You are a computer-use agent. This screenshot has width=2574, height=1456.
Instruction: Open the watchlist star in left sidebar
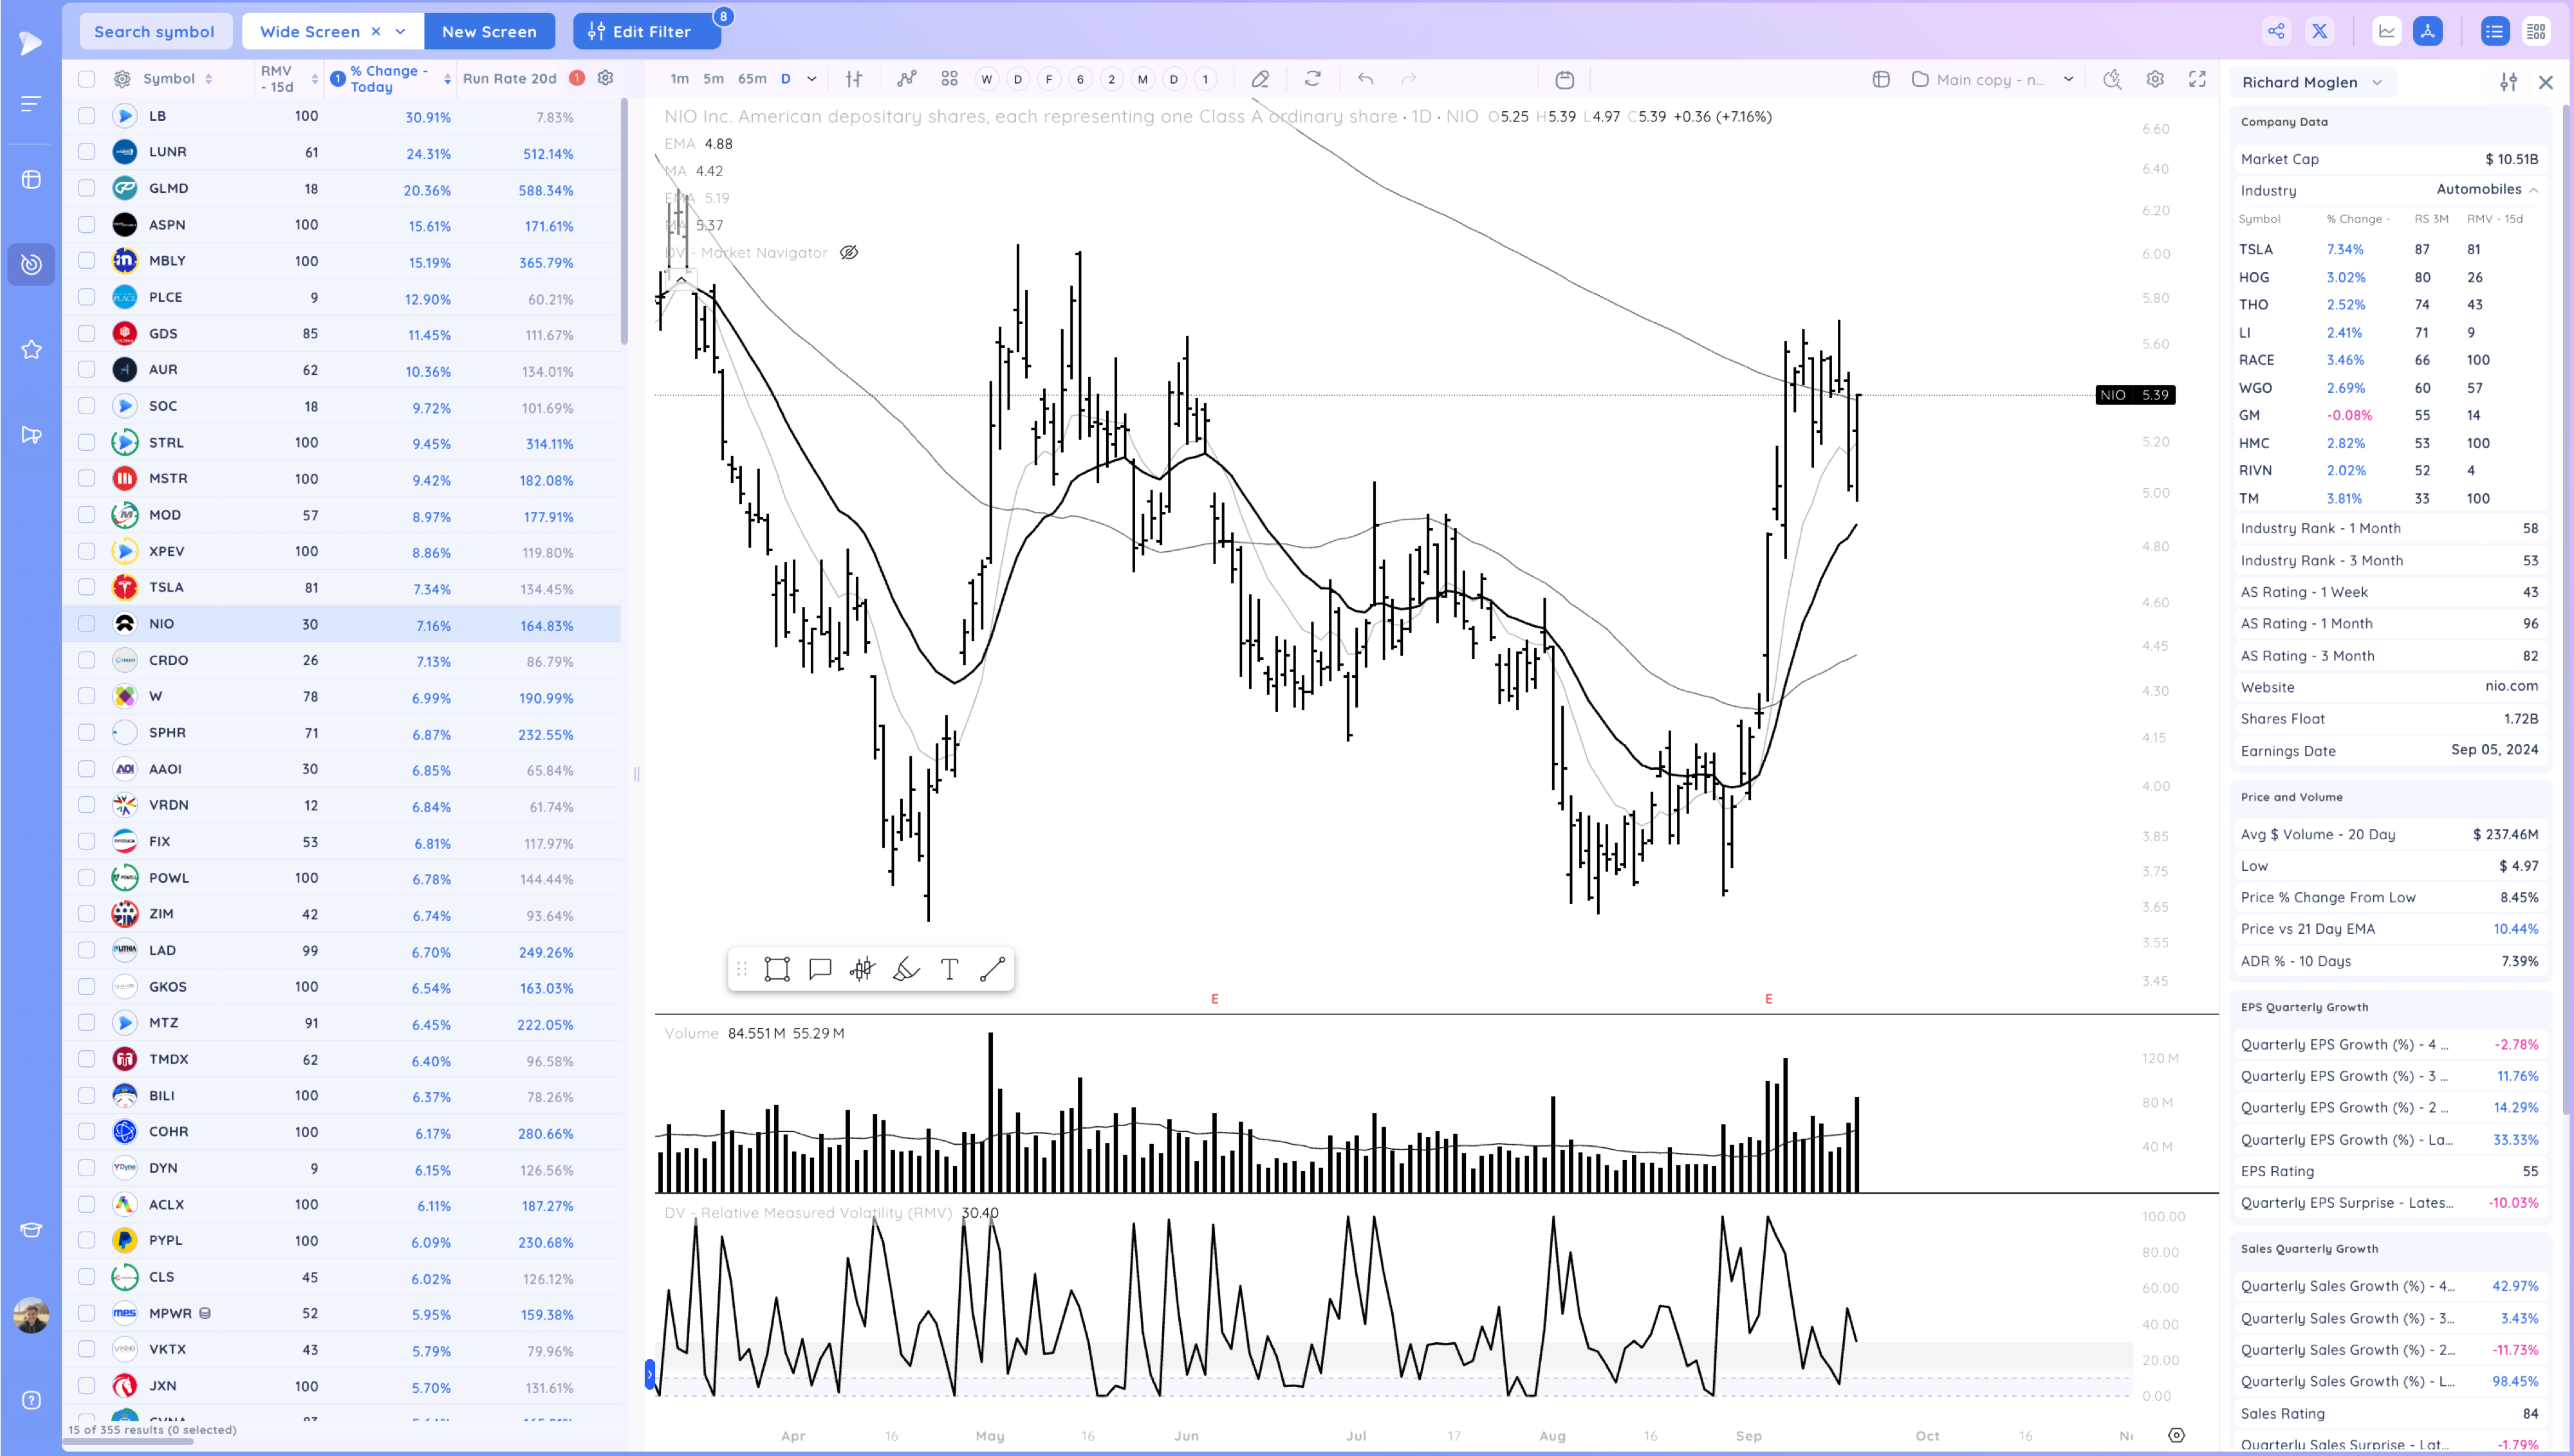pyautogui.click(x=31, y=350)
